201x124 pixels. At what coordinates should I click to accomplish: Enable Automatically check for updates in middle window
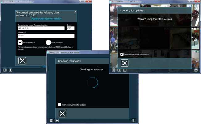click(x=59, y=105)
